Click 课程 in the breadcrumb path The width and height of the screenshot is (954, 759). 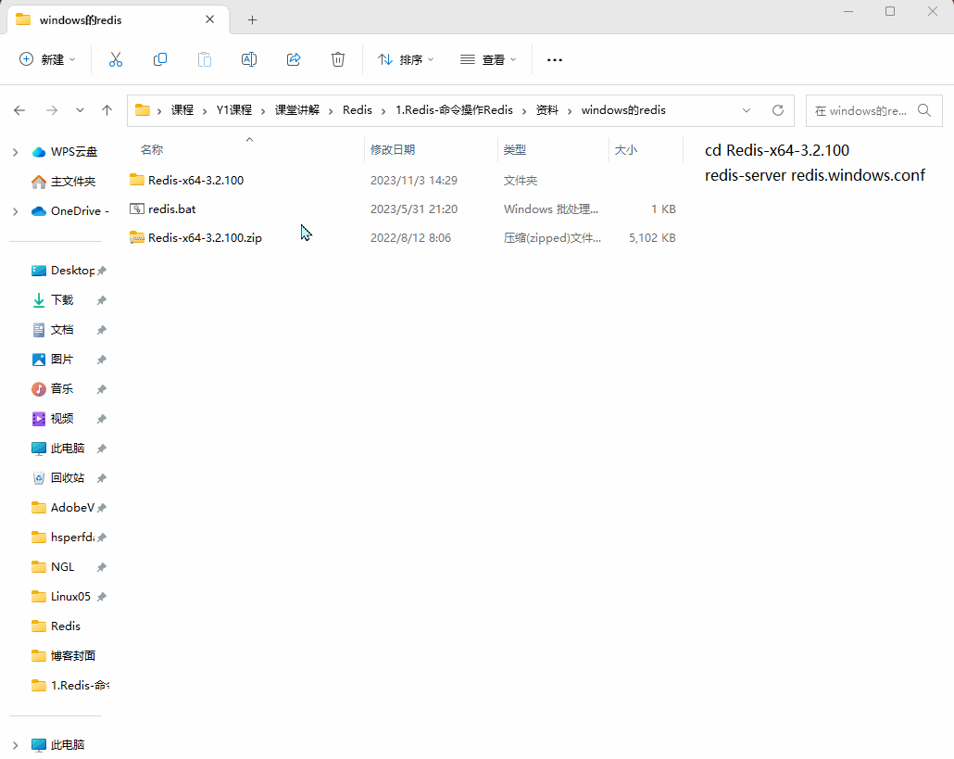(x=182, y=110)
